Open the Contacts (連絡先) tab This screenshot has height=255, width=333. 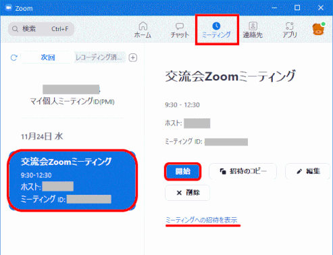(253, 30)
